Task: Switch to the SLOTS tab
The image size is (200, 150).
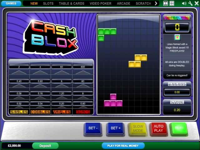Action: pyautogui.click(x=48, y=3)
